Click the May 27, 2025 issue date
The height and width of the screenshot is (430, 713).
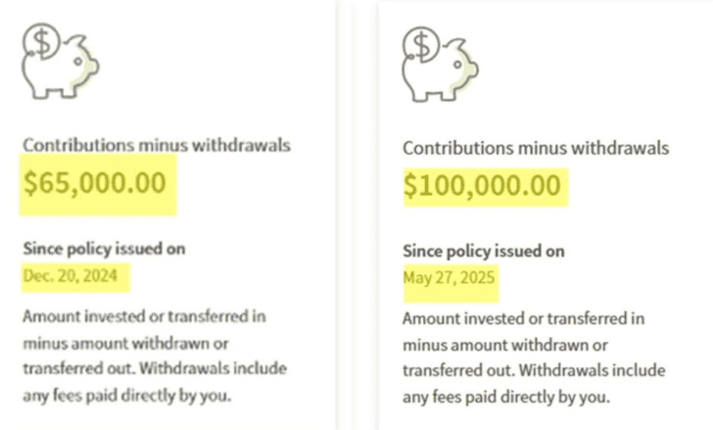click(449, 278)
